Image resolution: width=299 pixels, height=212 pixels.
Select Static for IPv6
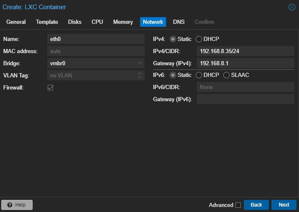pyautogui.click(x=173, y=75)
